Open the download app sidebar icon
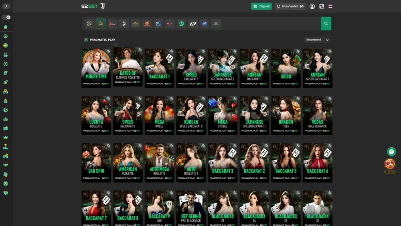The height and width of the screenshot is (226, 401). coord(5,183)
